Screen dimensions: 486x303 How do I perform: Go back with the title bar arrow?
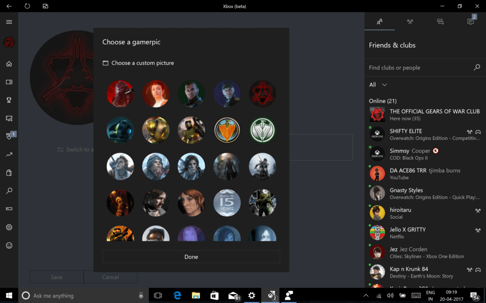click(x=9, y=6)
